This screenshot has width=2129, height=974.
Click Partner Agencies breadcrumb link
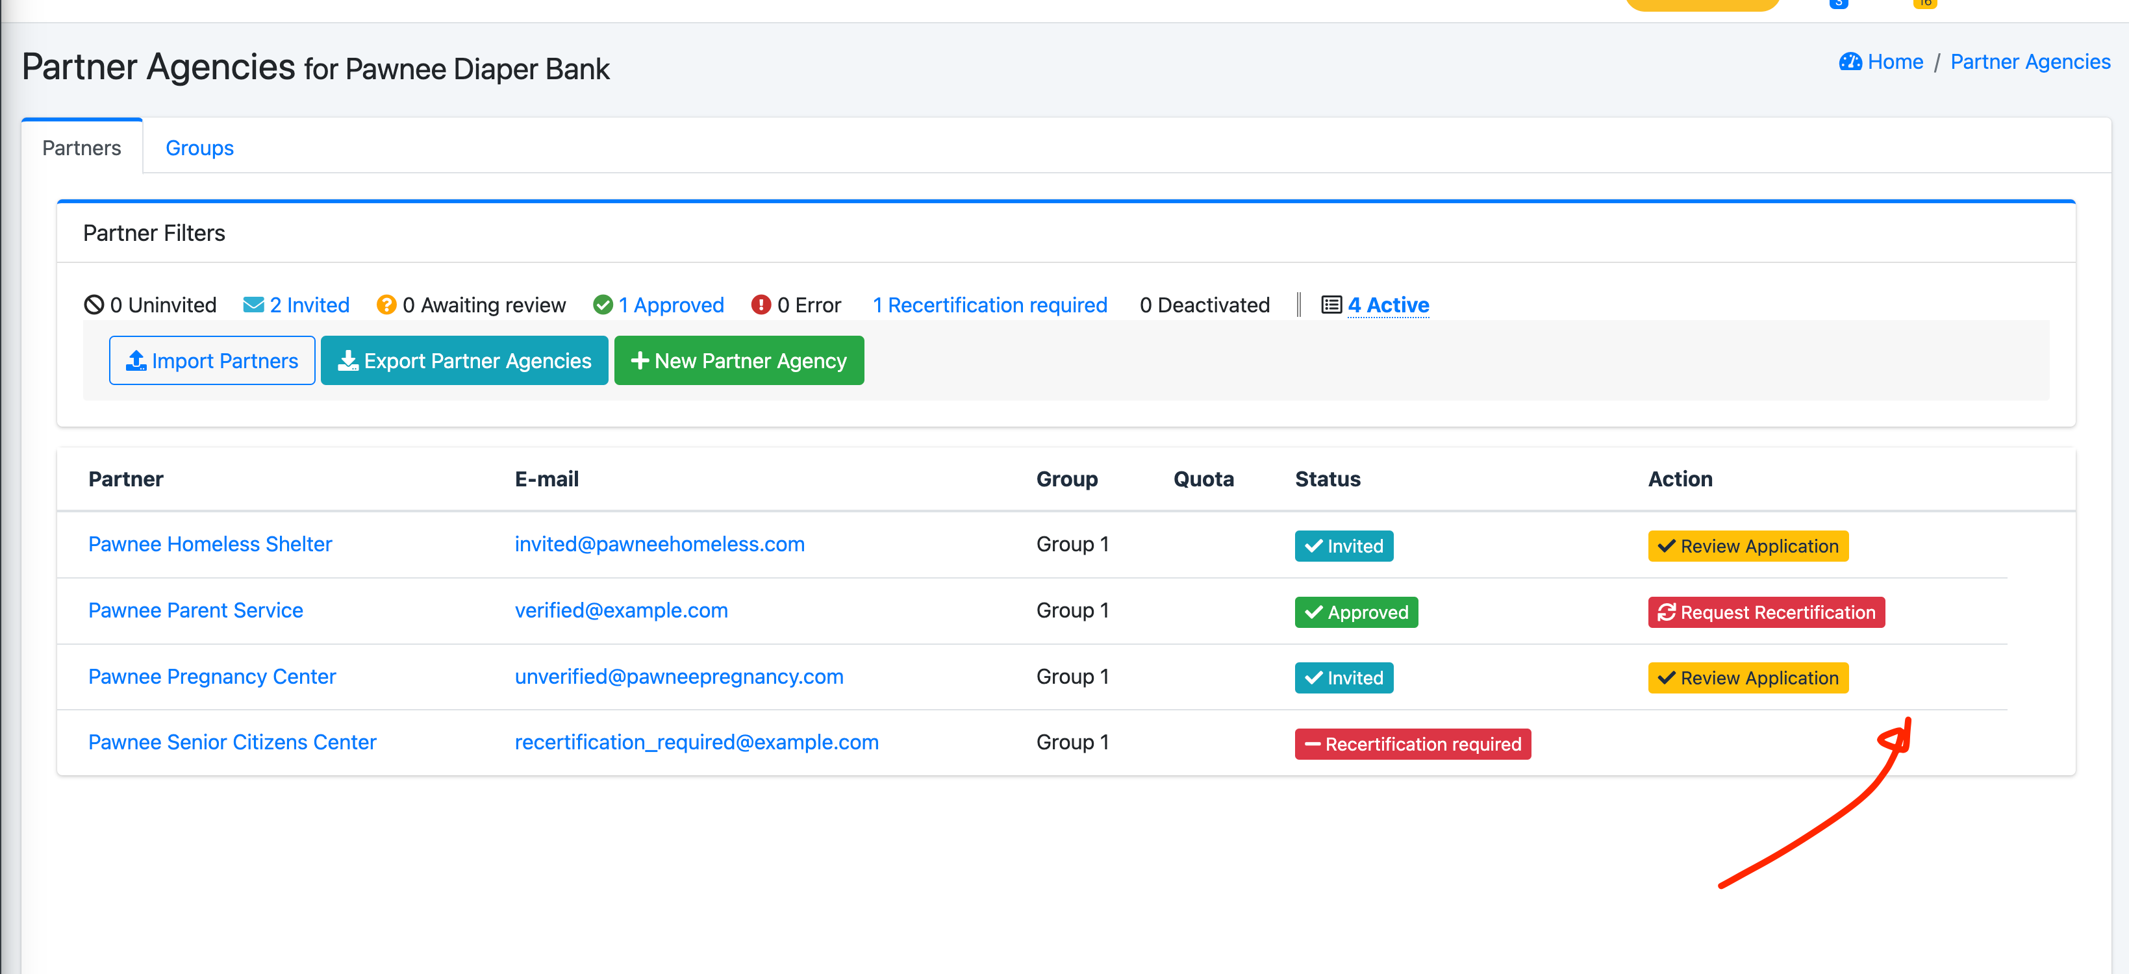pyautogui.click(x=2029, y=62)
